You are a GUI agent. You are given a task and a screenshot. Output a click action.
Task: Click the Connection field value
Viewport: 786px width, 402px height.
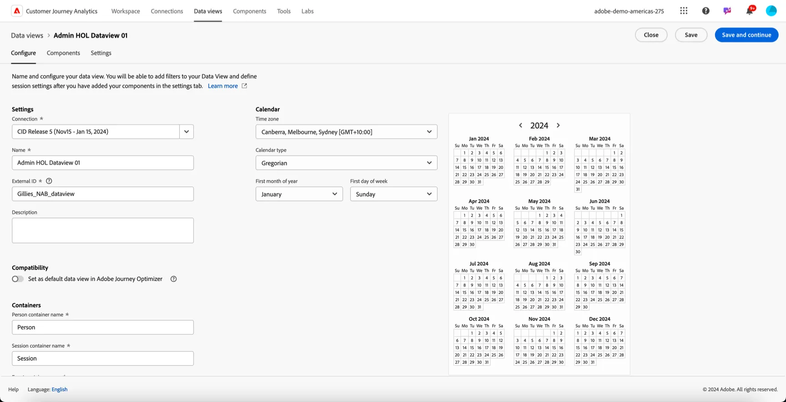tap(96, 132)
